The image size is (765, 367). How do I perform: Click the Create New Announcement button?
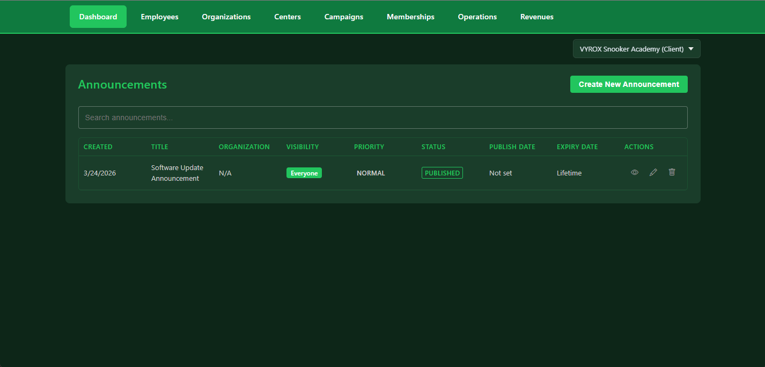[628, 84]
